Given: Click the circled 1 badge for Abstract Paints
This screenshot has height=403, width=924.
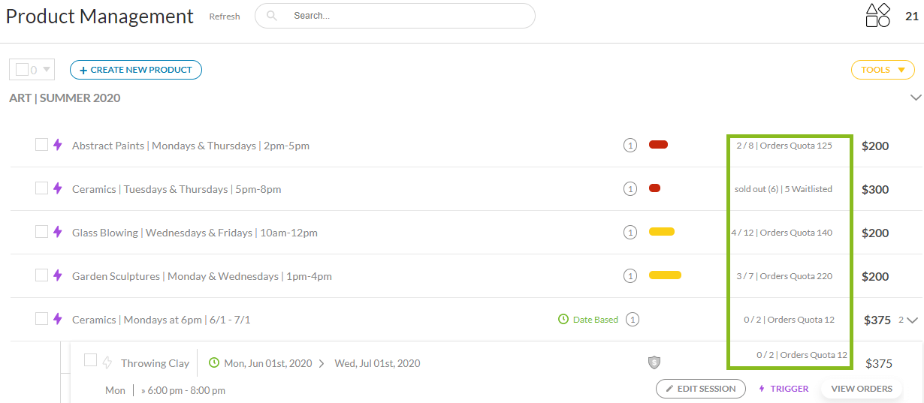Looking at the screenshot, I should pos(630,146).
